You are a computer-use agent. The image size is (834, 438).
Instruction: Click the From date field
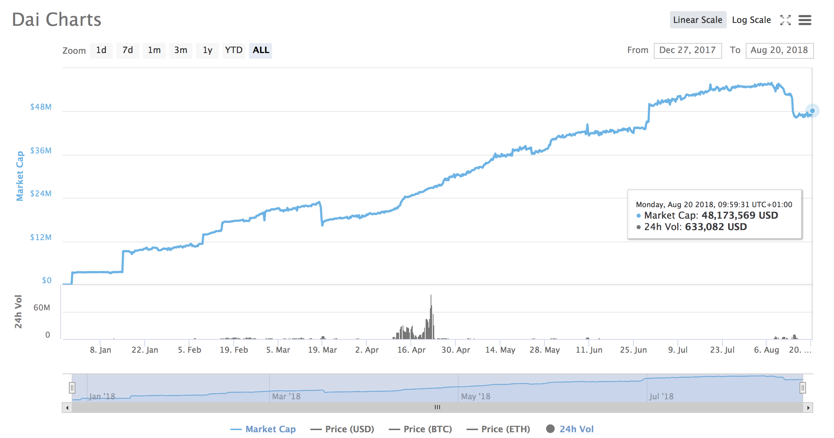(688, 50)
